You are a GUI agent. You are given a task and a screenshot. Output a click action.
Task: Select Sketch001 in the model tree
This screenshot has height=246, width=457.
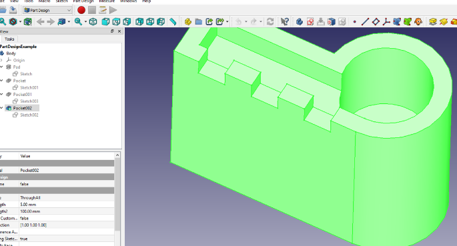point(29,87)
